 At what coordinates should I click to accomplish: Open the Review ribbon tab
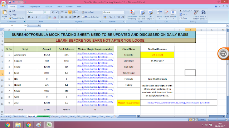pos(69,6)
